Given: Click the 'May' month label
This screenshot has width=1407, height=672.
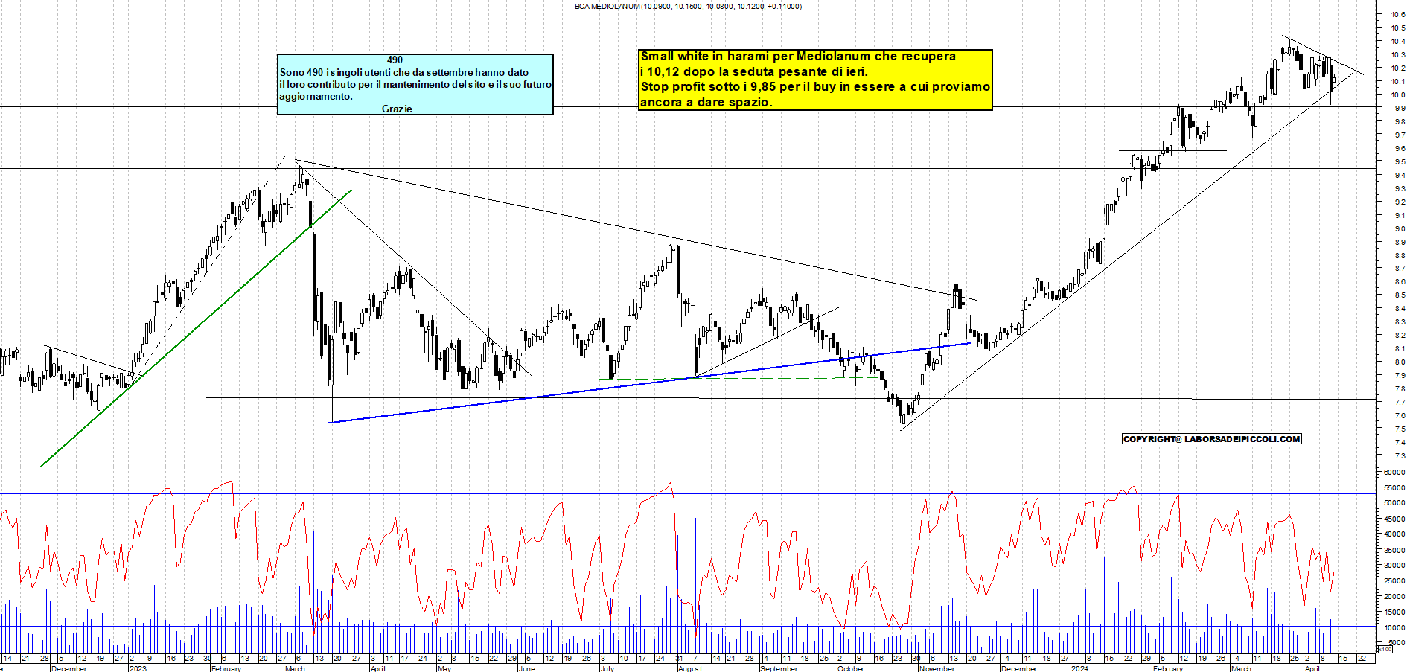Looking at the screenshot, I should 444,668.
